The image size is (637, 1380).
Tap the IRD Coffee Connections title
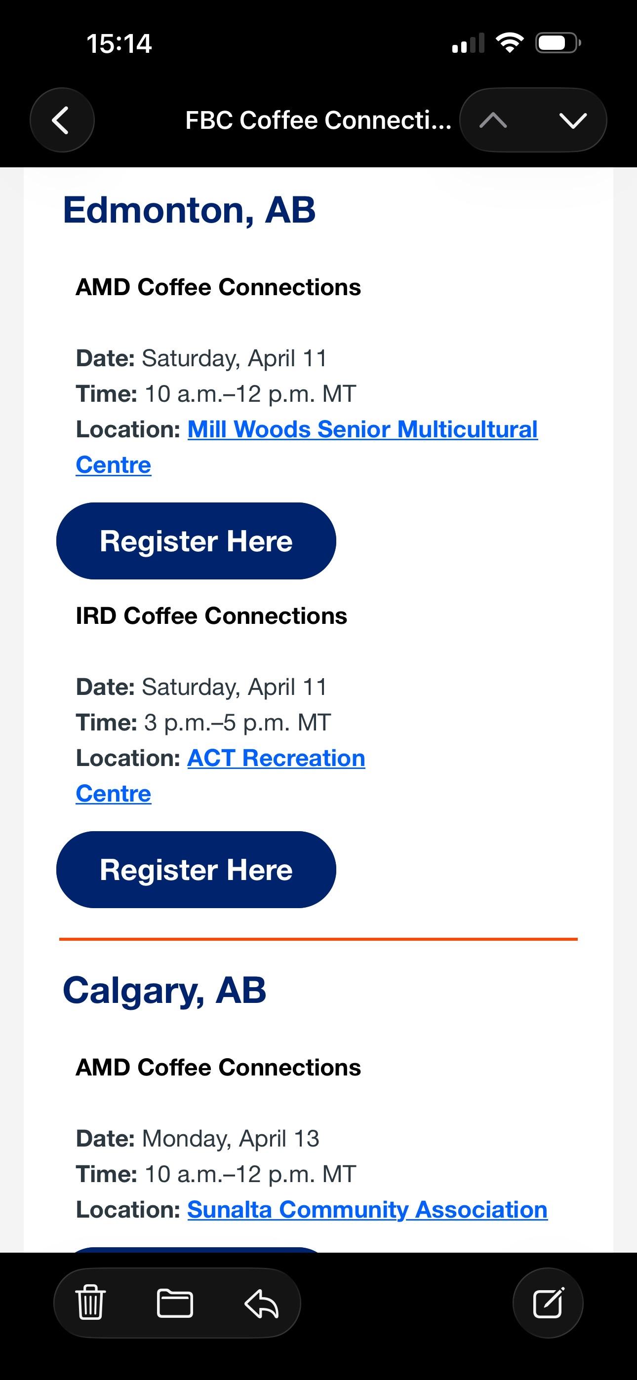click(211, 616)
